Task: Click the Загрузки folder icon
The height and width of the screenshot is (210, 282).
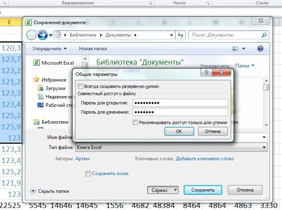Action: click(41, 88)
